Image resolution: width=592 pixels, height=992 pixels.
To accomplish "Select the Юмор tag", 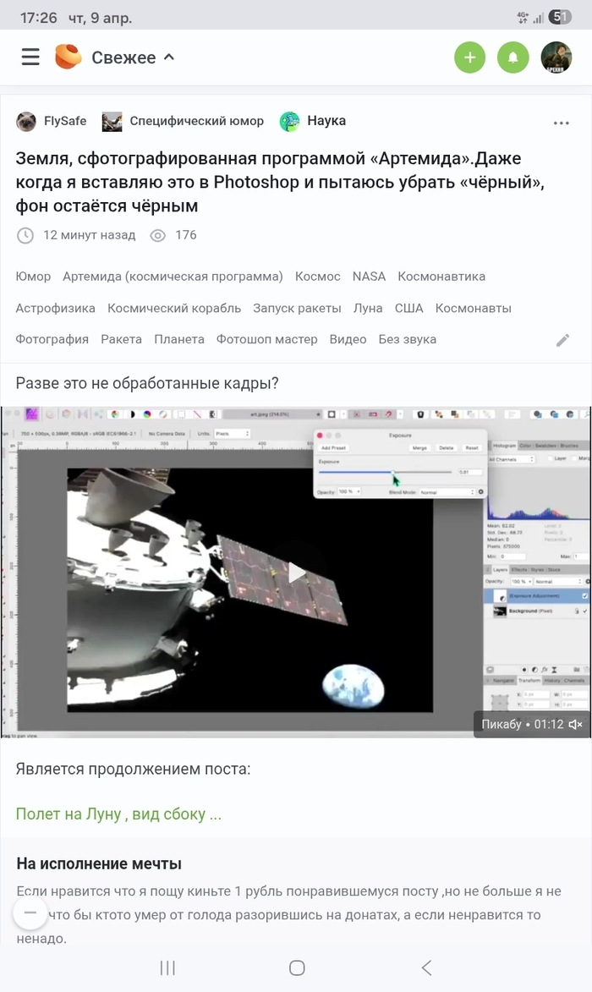I will tap(33, 277).
